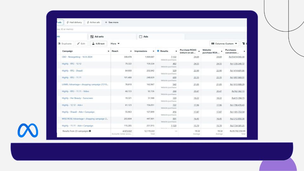Open CBO - Retargeting - 16-8-2024 campaign
This screenshot has height=171, width=304.
click(77, 57)
